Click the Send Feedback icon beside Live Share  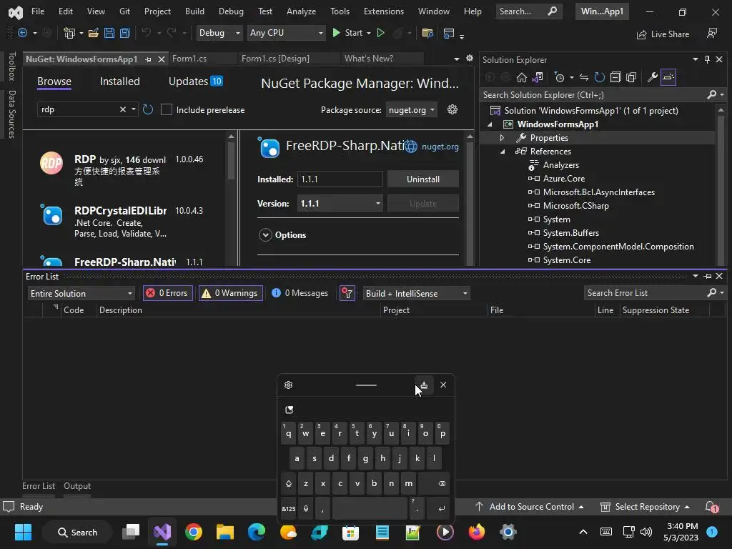[x=711, y=34]
